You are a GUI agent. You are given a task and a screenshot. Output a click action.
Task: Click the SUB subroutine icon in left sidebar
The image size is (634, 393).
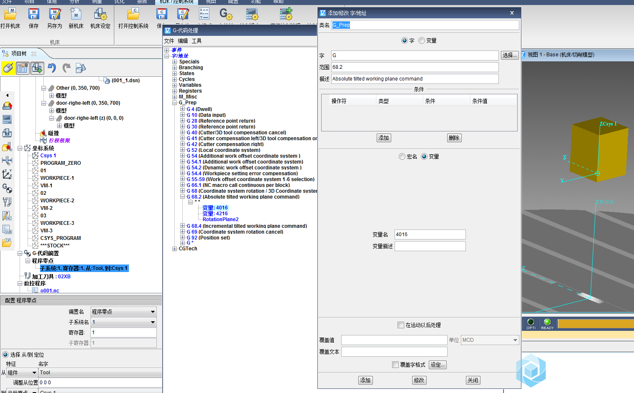[x=7, y=229]
